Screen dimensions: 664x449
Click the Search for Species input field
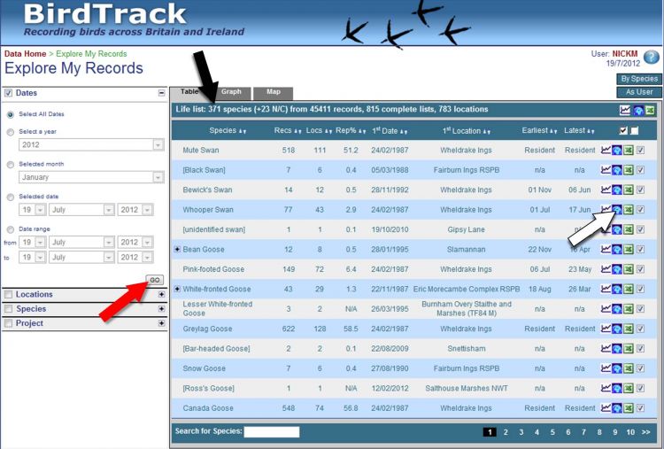(x=271, y=432)
